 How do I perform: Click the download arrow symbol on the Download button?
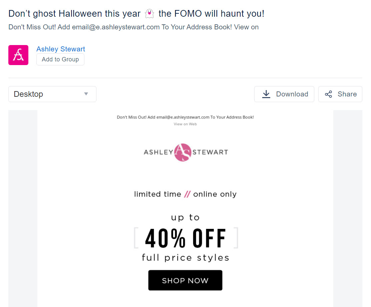[266, 94]
